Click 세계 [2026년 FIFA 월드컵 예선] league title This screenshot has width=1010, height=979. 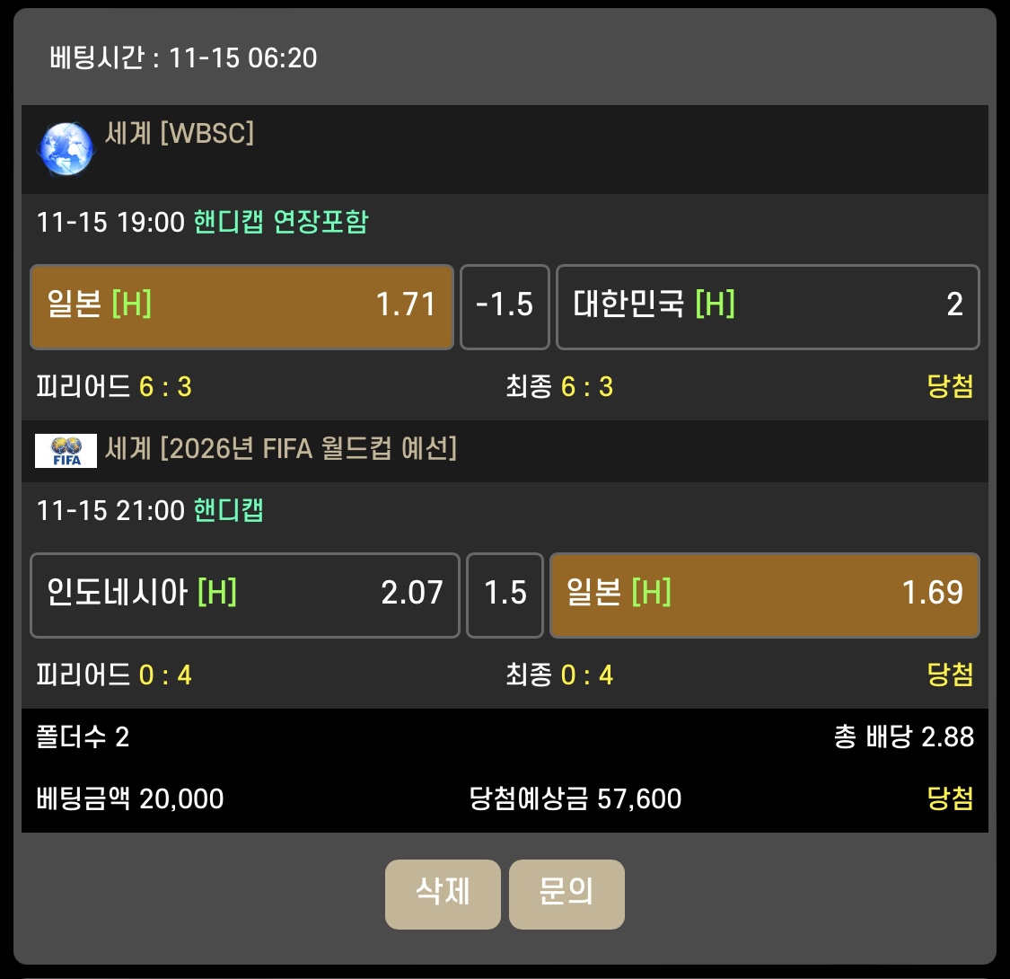click(x=281, y=447)
